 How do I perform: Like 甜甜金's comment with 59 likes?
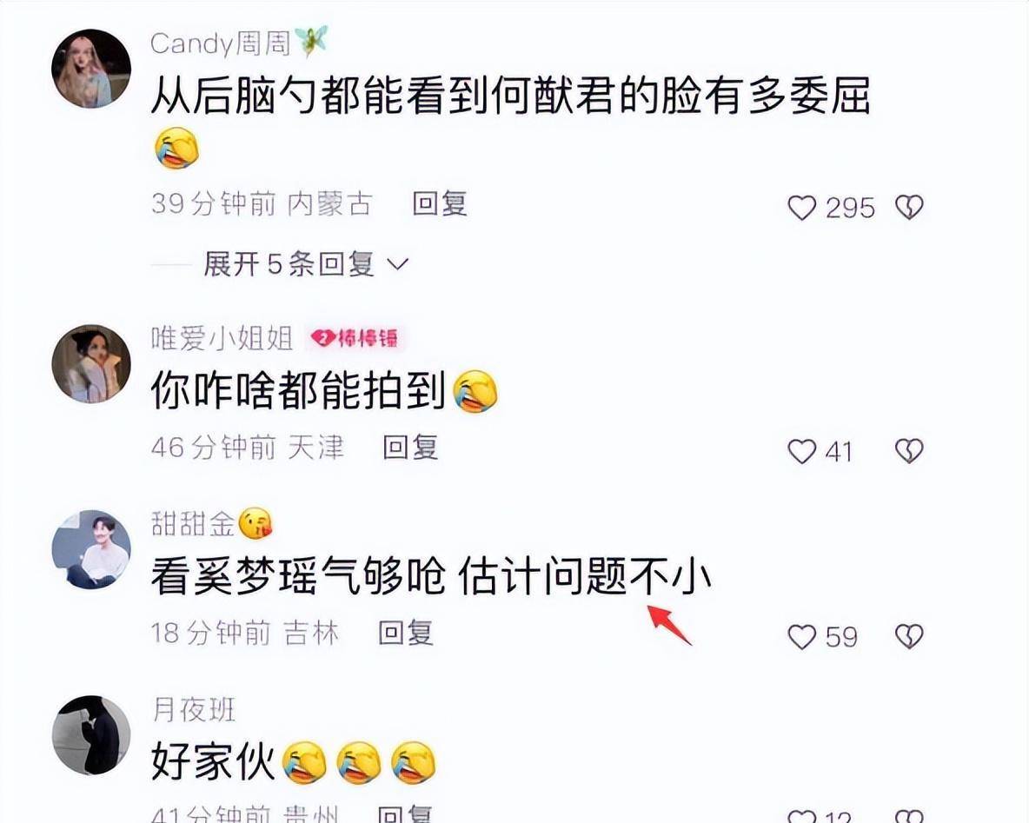(801, 637)
